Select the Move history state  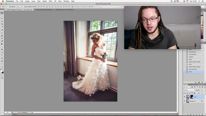[x=194, y=64]
